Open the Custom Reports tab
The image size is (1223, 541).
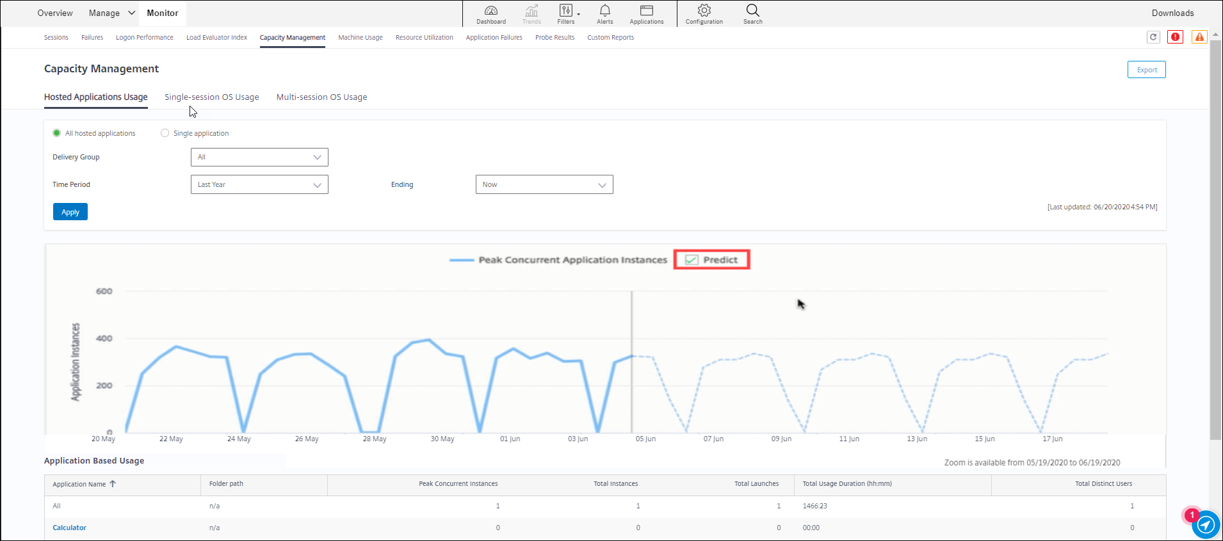[611, 37]
